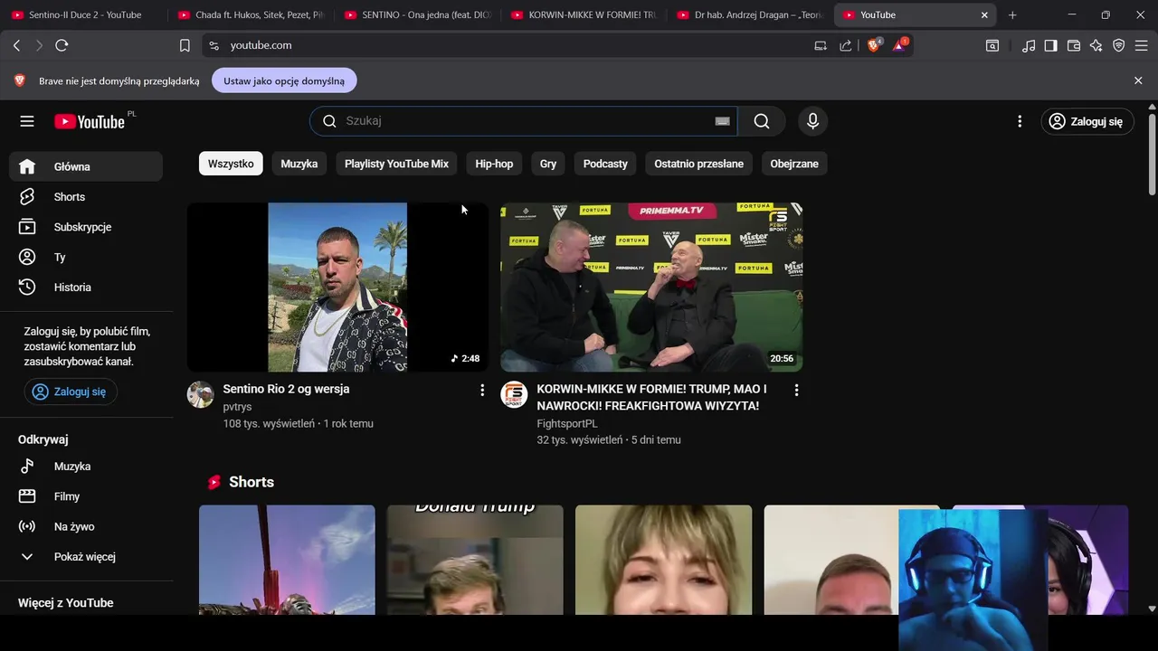This screenshot has width=1158, height=651.
Task: Select the Muzyka filter chip
Action: tap(299, 164)
